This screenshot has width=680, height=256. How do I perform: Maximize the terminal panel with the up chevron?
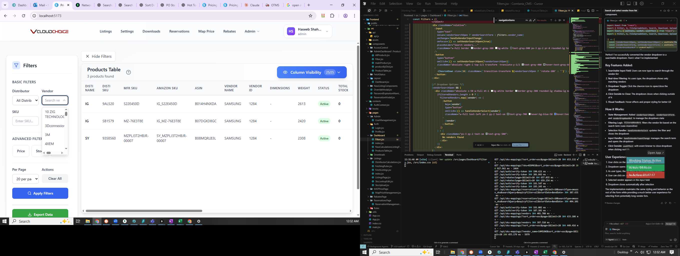click(x=593, y=155)
